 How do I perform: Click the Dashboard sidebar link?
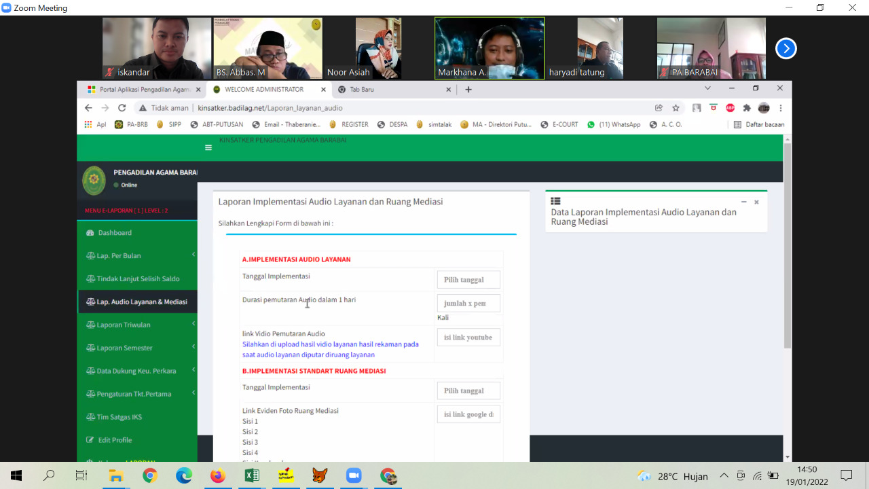115,233
